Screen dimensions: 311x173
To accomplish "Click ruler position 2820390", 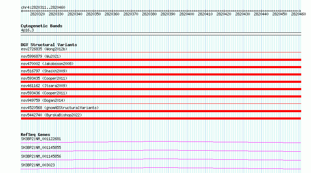I will [x=168, y=14].
